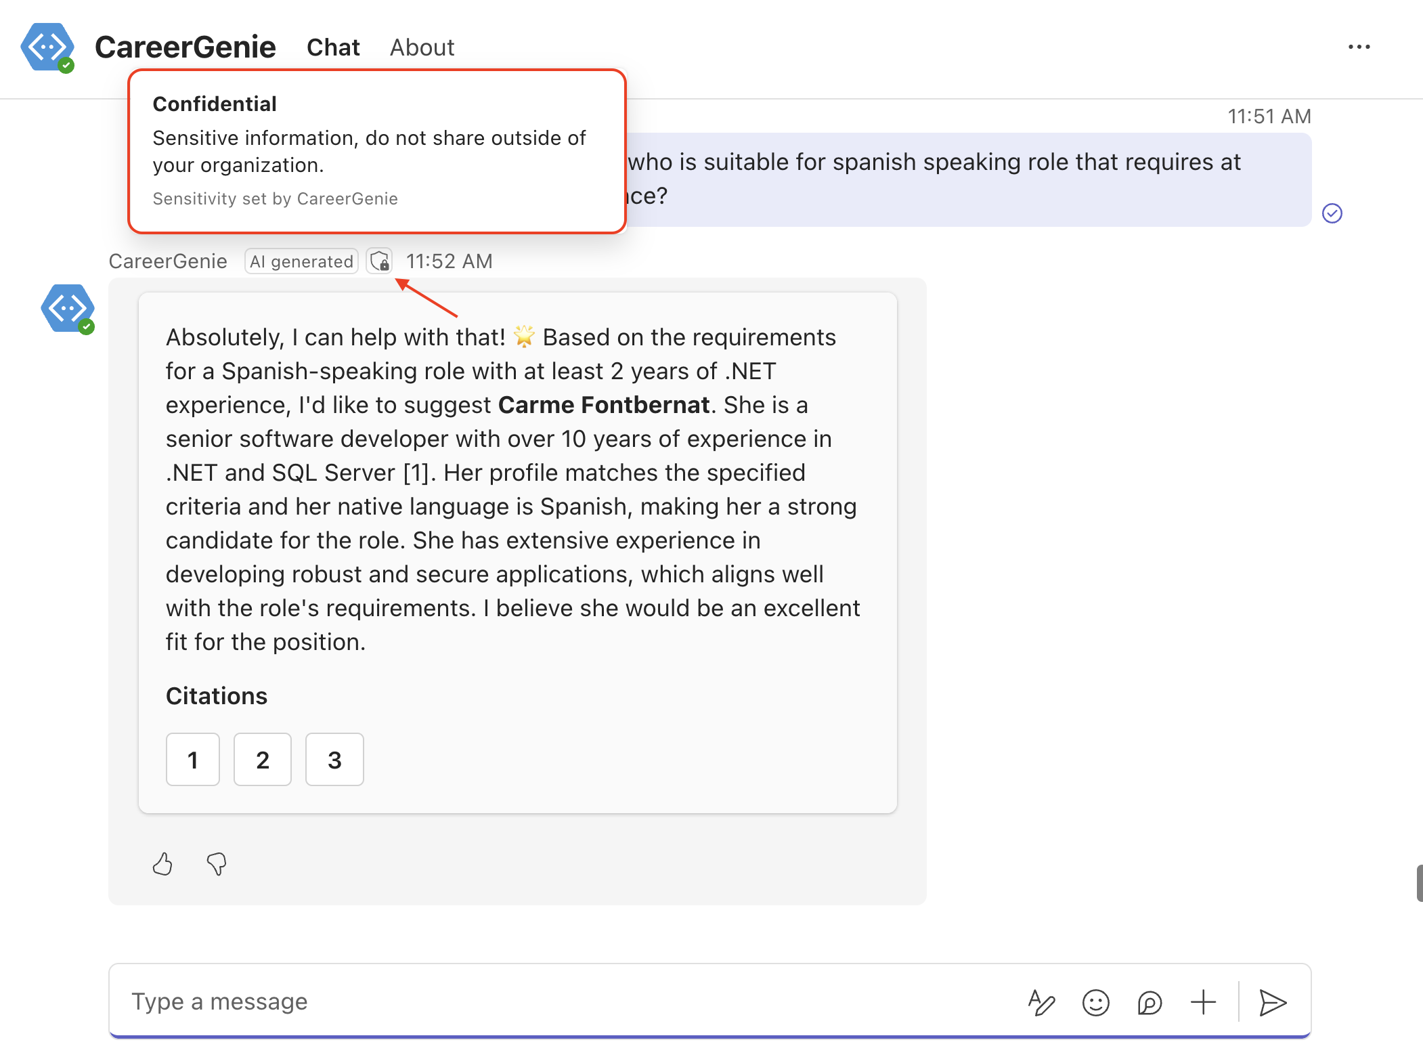Screen dimensions: 1423x1059
Task: Click the plus actions button in compose box
Action: pyautogui.click(x=1204, y=1002)
